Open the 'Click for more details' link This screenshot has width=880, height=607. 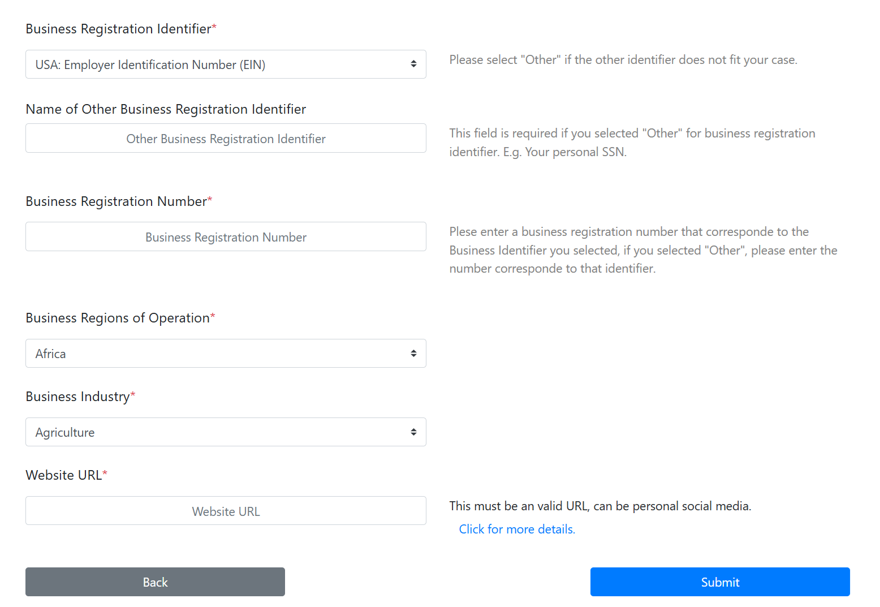[517, 529]
